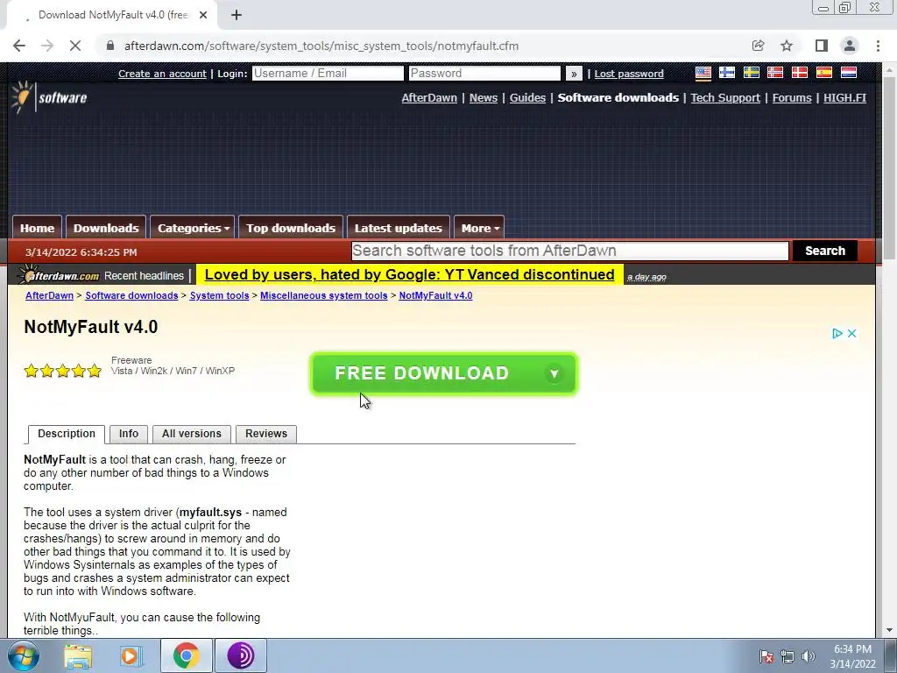The image size is (897, 673).
Task: Open the Home navigation tab
Action: (x=37, y=228)
